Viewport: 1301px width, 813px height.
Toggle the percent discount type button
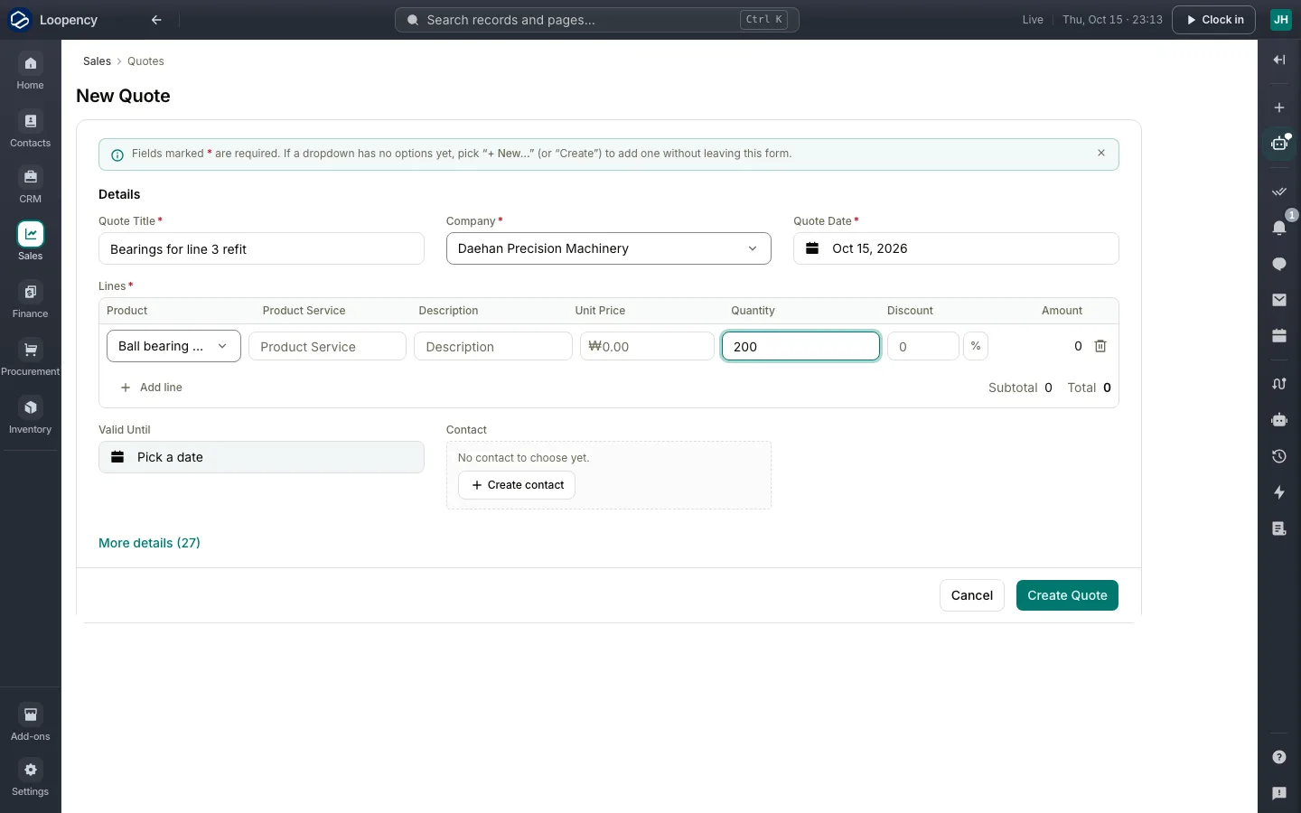tap(976, 346)
